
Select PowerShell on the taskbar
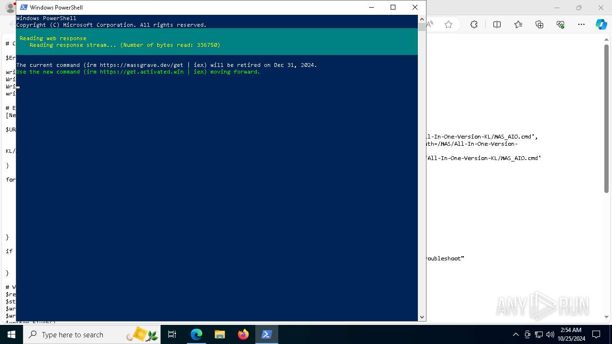click(x=266, y=334)
